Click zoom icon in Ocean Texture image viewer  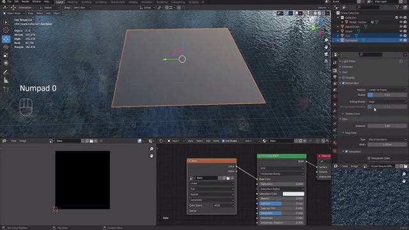[x=404, y=174]
